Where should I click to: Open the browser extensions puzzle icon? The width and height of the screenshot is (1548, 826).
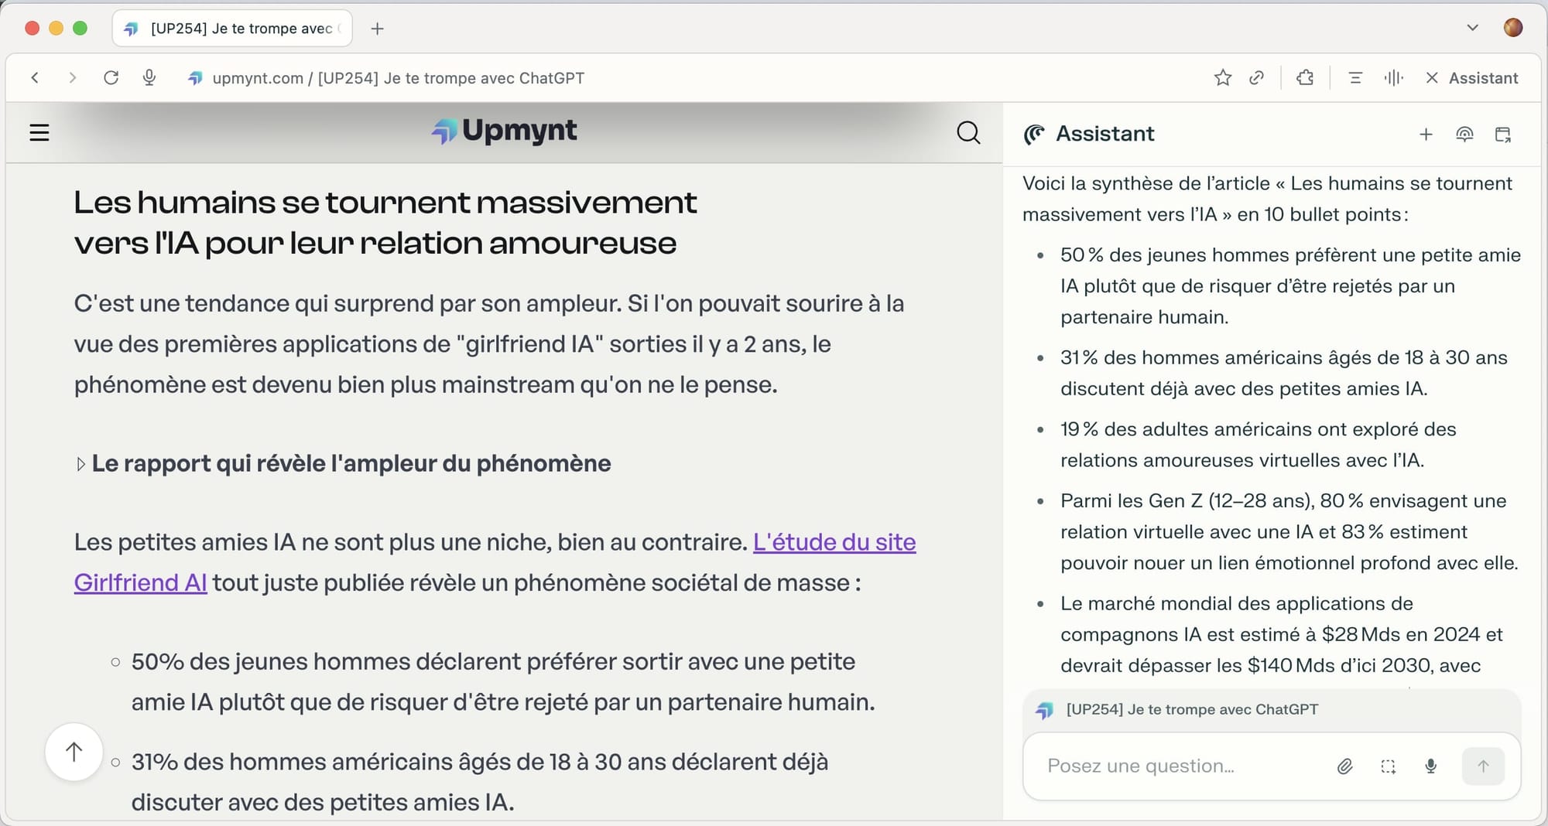[1305, 77]
